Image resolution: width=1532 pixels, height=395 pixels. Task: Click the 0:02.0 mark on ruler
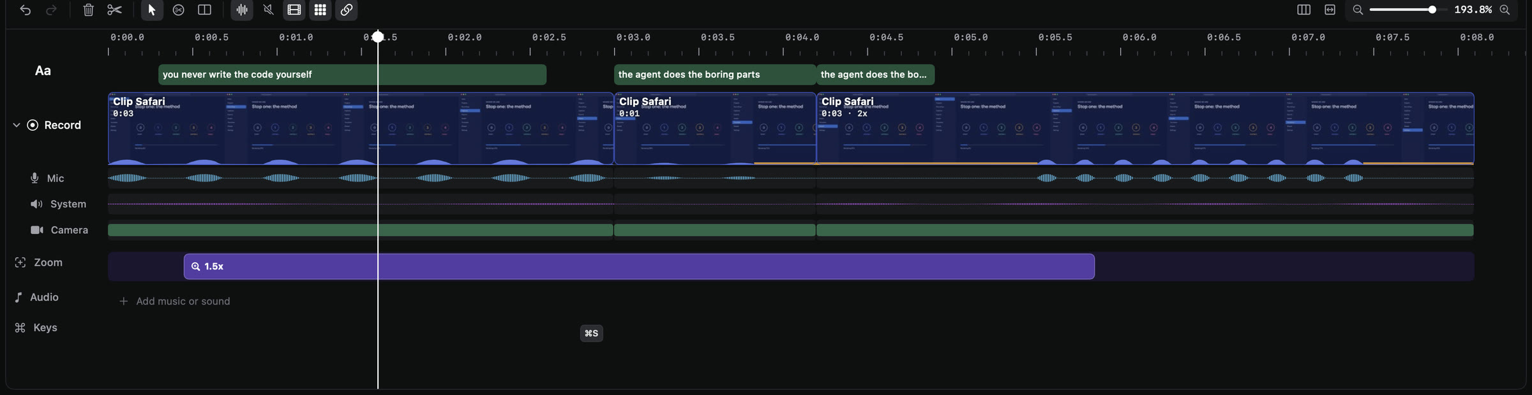click(465, 38)
